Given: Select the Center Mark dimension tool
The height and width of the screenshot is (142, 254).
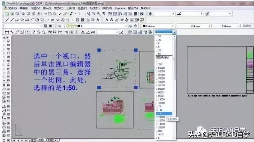Looking at the screenshot, I should point(76,32).
